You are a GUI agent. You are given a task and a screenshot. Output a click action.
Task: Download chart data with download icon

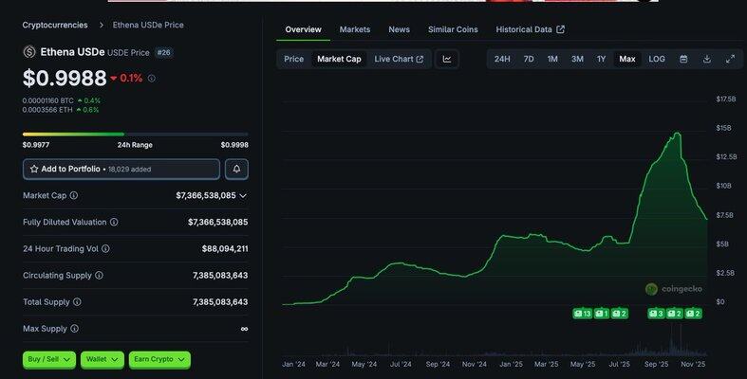(x=707, y=59)
